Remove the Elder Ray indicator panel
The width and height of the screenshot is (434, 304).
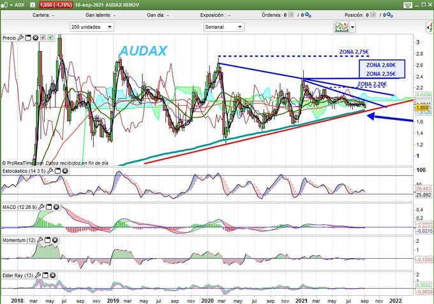53,275
